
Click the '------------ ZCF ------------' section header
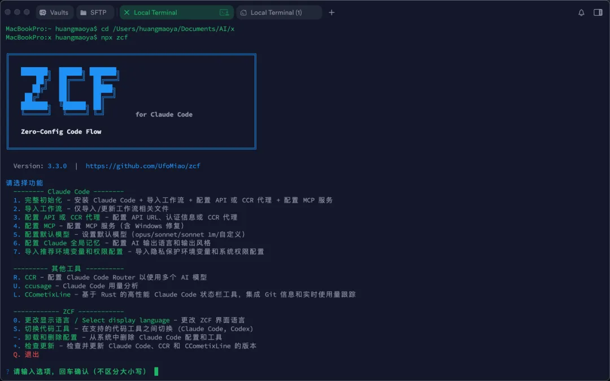(x=68, y=312)
